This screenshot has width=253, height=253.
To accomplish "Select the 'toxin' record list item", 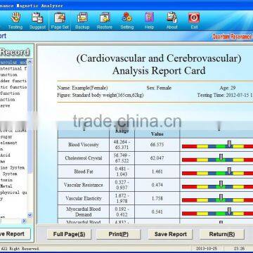I will [x=6, y=180].
